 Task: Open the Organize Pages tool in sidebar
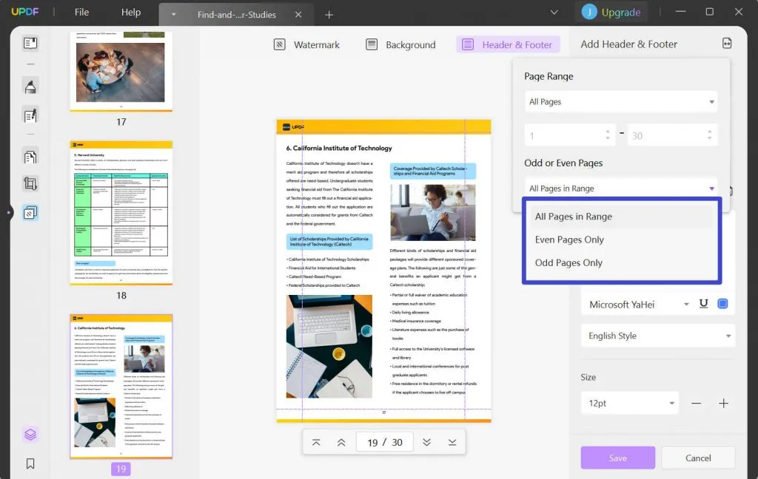(x=30, y=157)
